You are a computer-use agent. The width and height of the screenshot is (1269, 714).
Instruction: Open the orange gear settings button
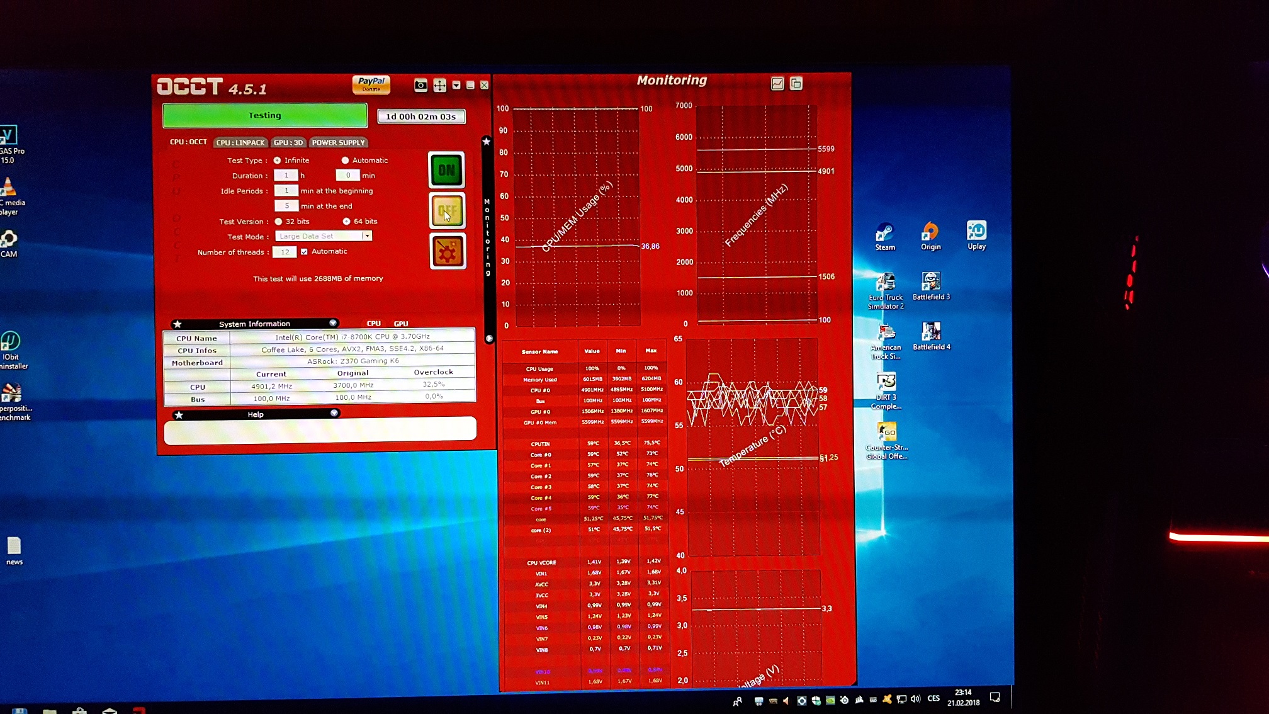[448, 252]
